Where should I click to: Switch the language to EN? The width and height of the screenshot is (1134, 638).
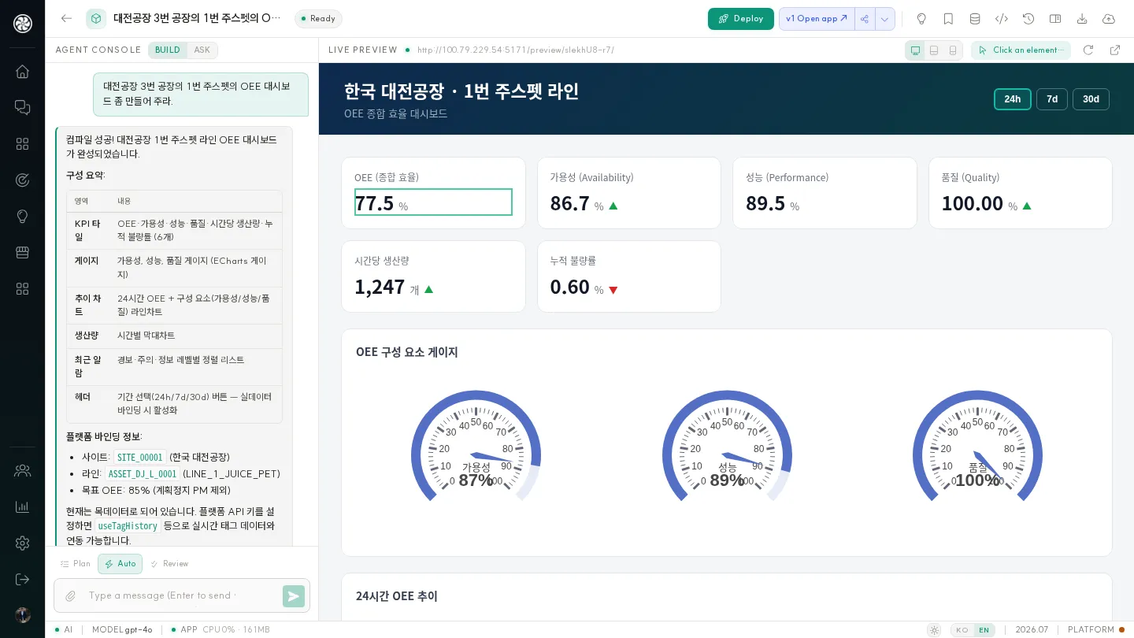pyautogui.click(x=984, y=630)
